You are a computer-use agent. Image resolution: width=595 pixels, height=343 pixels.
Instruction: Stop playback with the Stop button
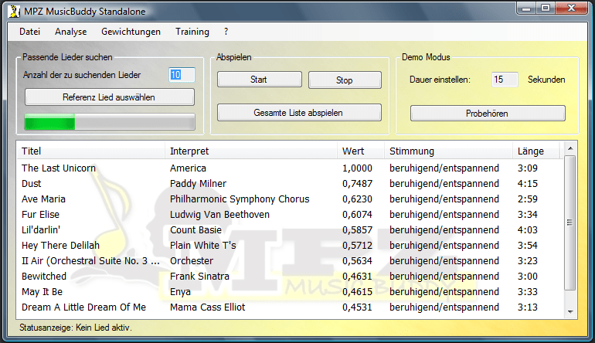click(x=345, y=80)
